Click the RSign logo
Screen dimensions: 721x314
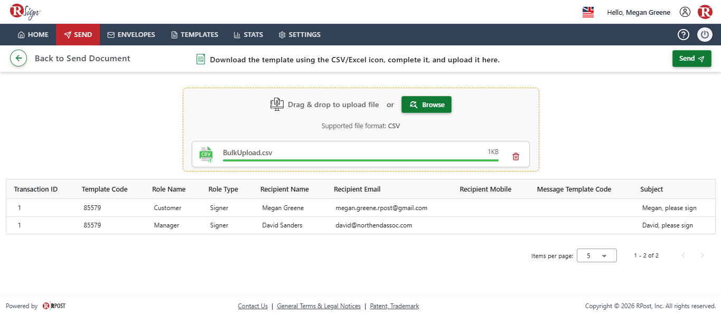[x=25, y=12]
